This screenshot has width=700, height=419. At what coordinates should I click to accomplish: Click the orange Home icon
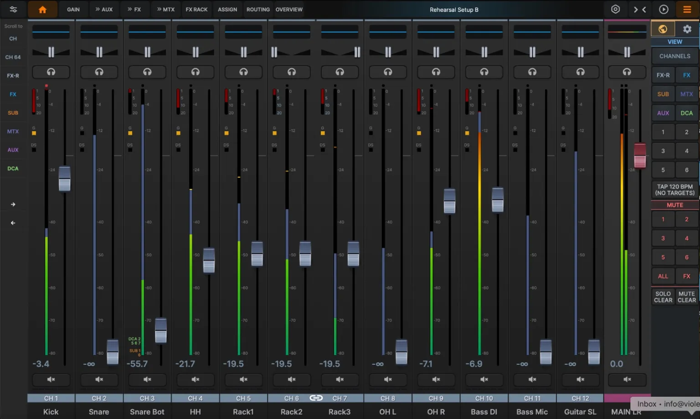pyautogui.click(x=42, y=10)
